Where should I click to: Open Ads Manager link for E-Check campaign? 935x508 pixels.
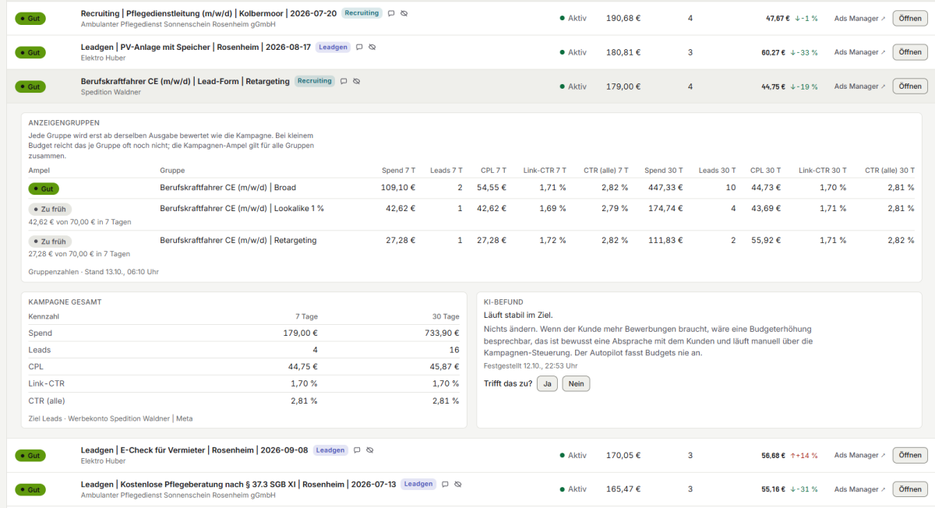[x=859, y=455]
